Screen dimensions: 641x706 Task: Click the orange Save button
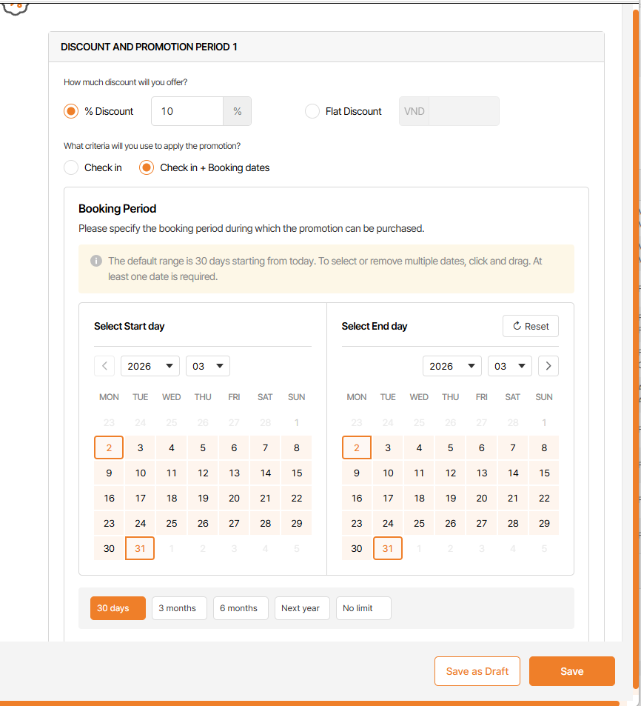[572, 671]
